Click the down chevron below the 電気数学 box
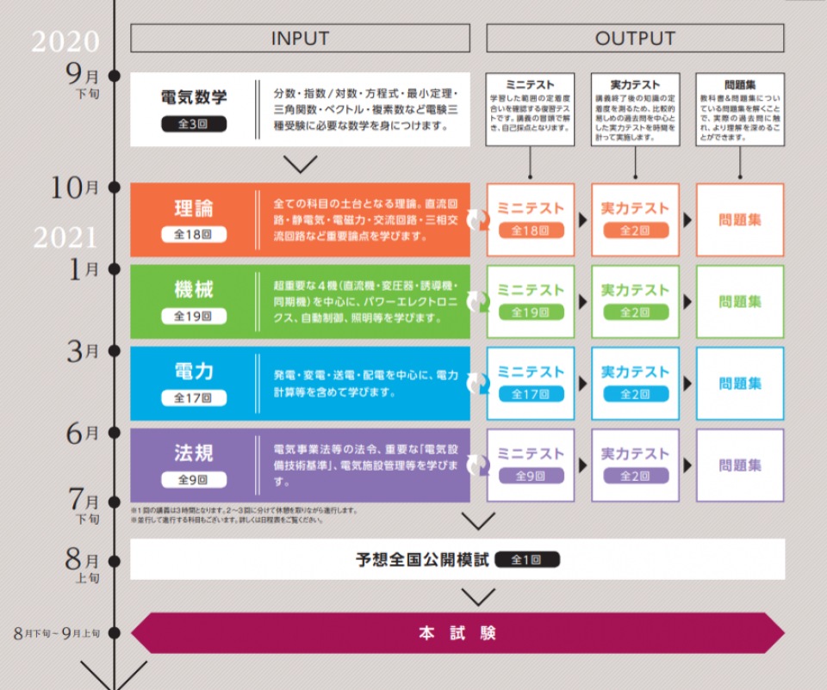 [x=300, y=164]
